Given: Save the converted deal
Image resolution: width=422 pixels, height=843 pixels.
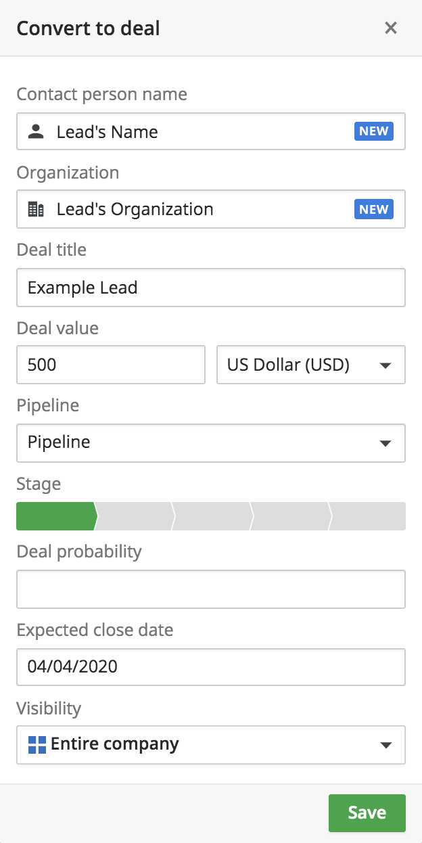Looking at the screenshot, I should click(367, 813).
